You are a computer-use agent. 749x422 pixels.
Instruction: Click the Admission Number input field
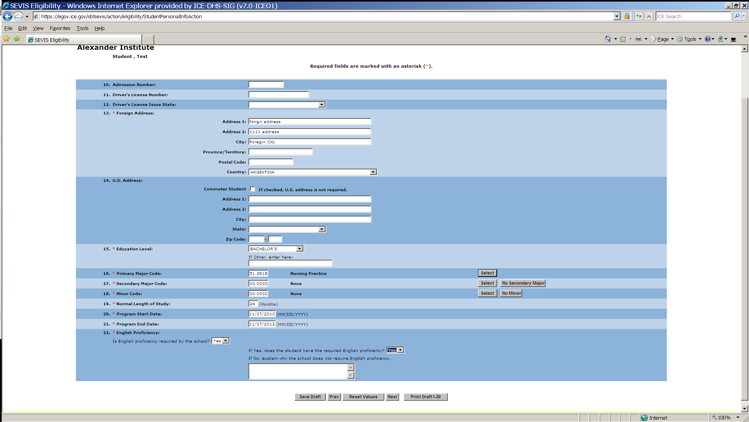point(266,84)
